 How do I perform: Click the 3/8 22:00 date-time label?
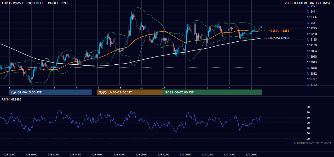pos(164,154)
